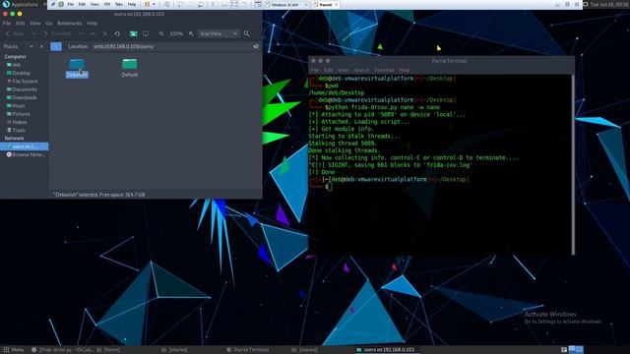The image size is (630, 354).
Task: Go up to parent folder
Action: coord(93,33)
